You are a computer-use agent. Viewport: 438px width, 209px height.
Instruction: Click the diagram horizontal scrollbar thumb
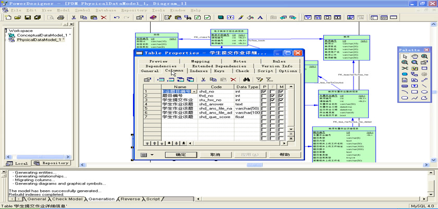(254, 165)
